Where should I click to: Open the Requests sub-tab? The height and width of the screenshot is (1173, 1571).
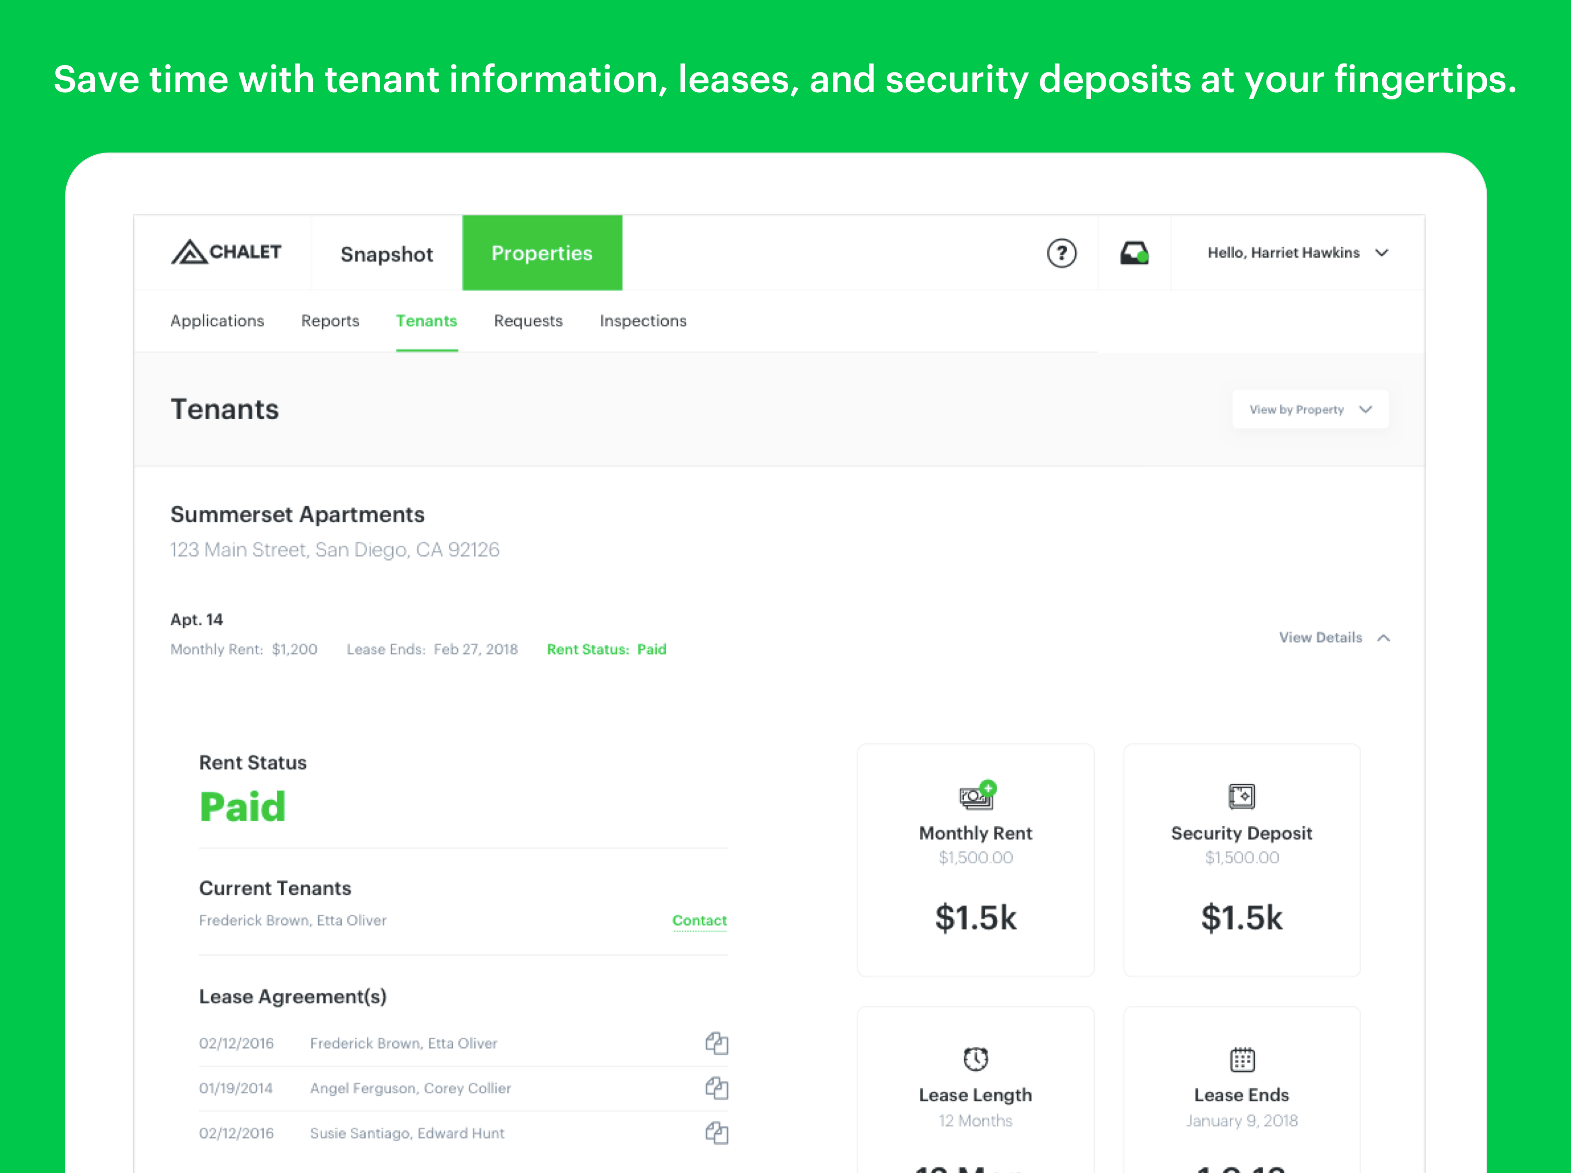tap(527, 321)
